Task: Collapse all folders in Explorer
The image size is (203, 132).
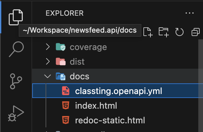Action: pos(196,32)
